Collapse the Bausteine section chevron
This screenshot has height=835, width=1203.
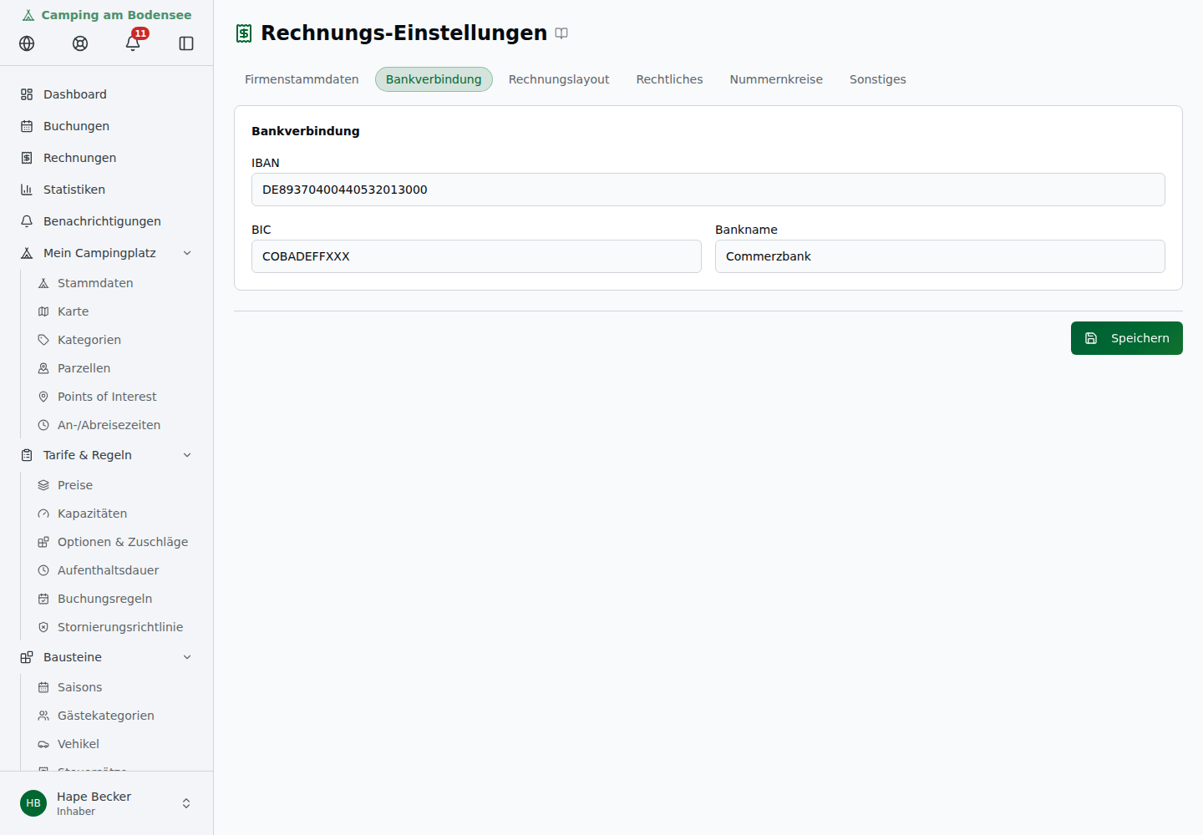coord(187,657)
